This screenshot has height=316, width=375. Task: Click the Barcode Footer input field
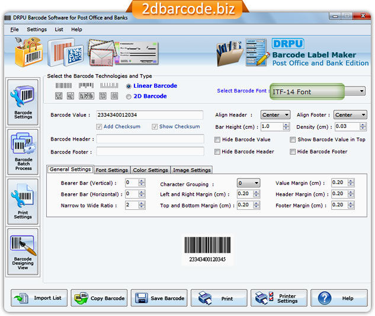tap(150, 152)
